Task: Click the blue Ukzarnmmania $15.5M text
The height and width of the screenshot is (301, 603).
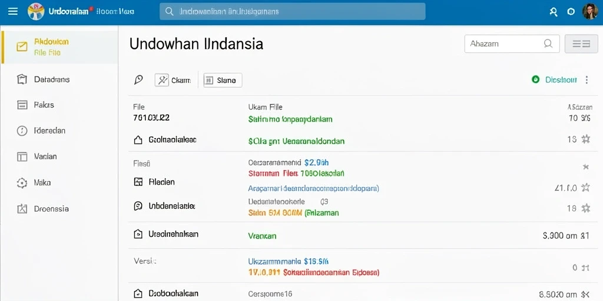Action: (289, 262)
